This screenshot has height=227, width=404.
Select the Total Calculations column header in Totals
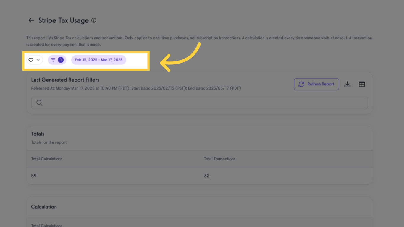pyautogui.click(x=47, y=159)
